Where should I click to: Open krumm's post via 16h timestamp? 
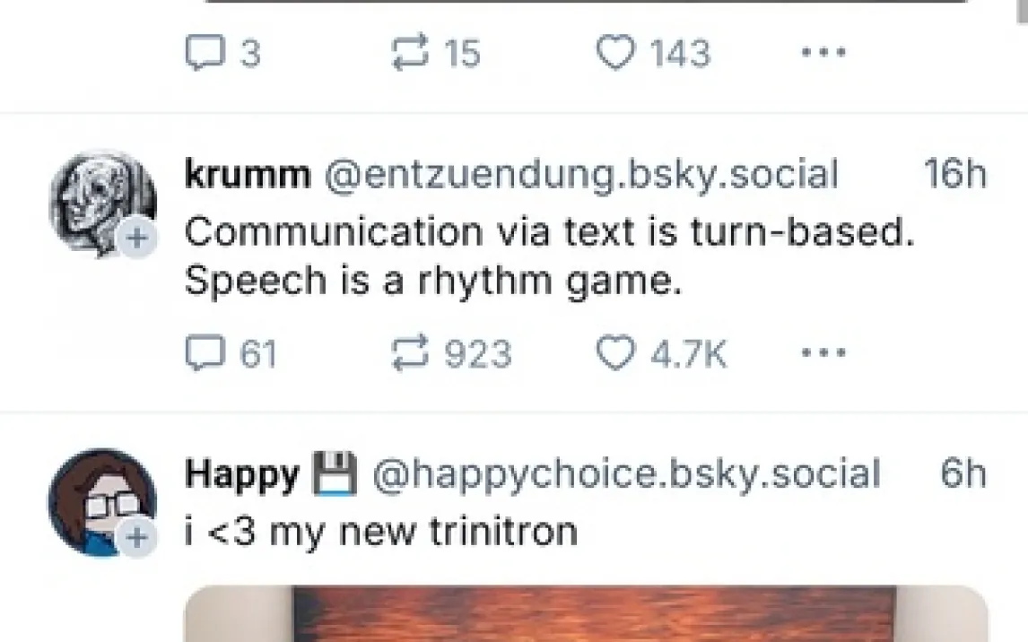pyautogui.click(x=955, y=174)
